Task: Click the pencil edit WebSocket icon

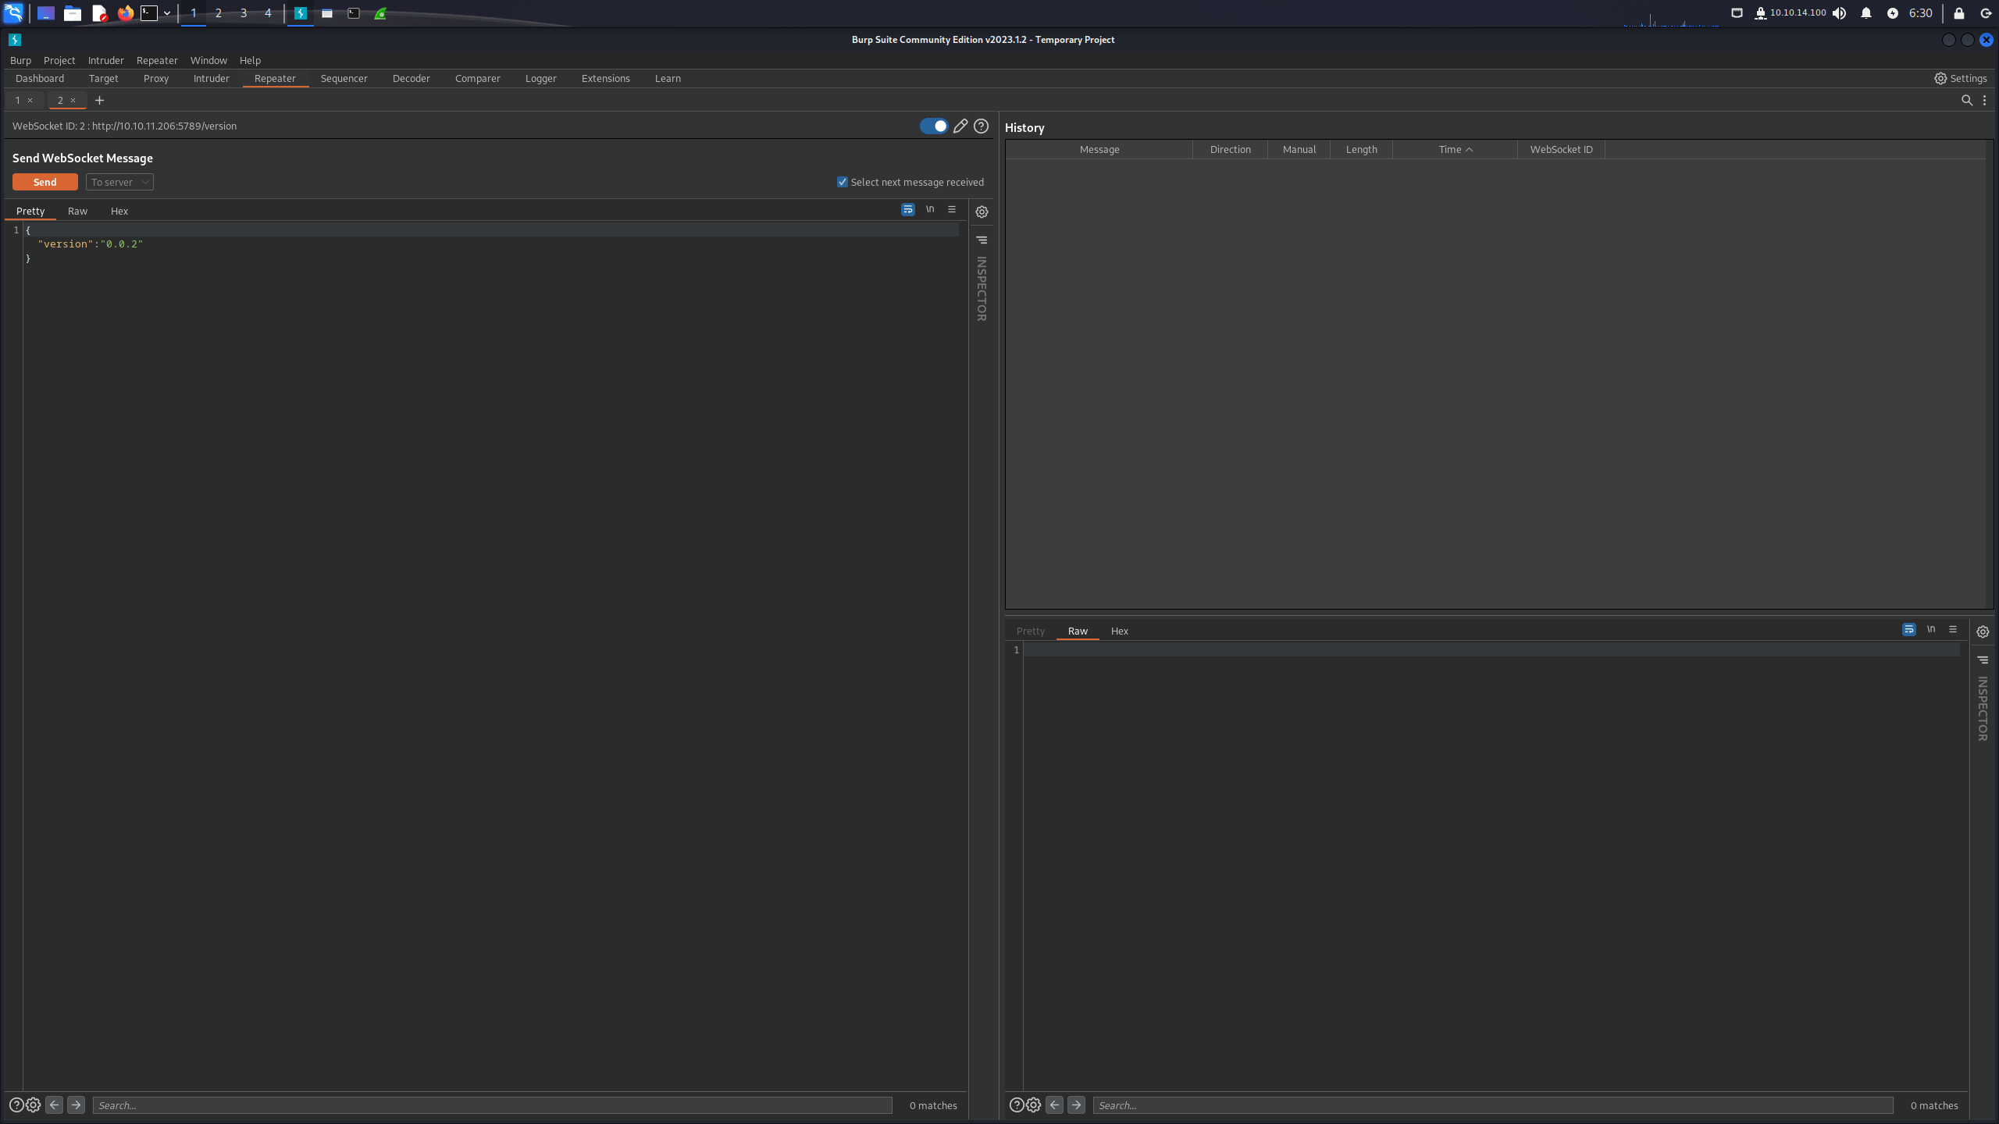Action: [960, 126]
